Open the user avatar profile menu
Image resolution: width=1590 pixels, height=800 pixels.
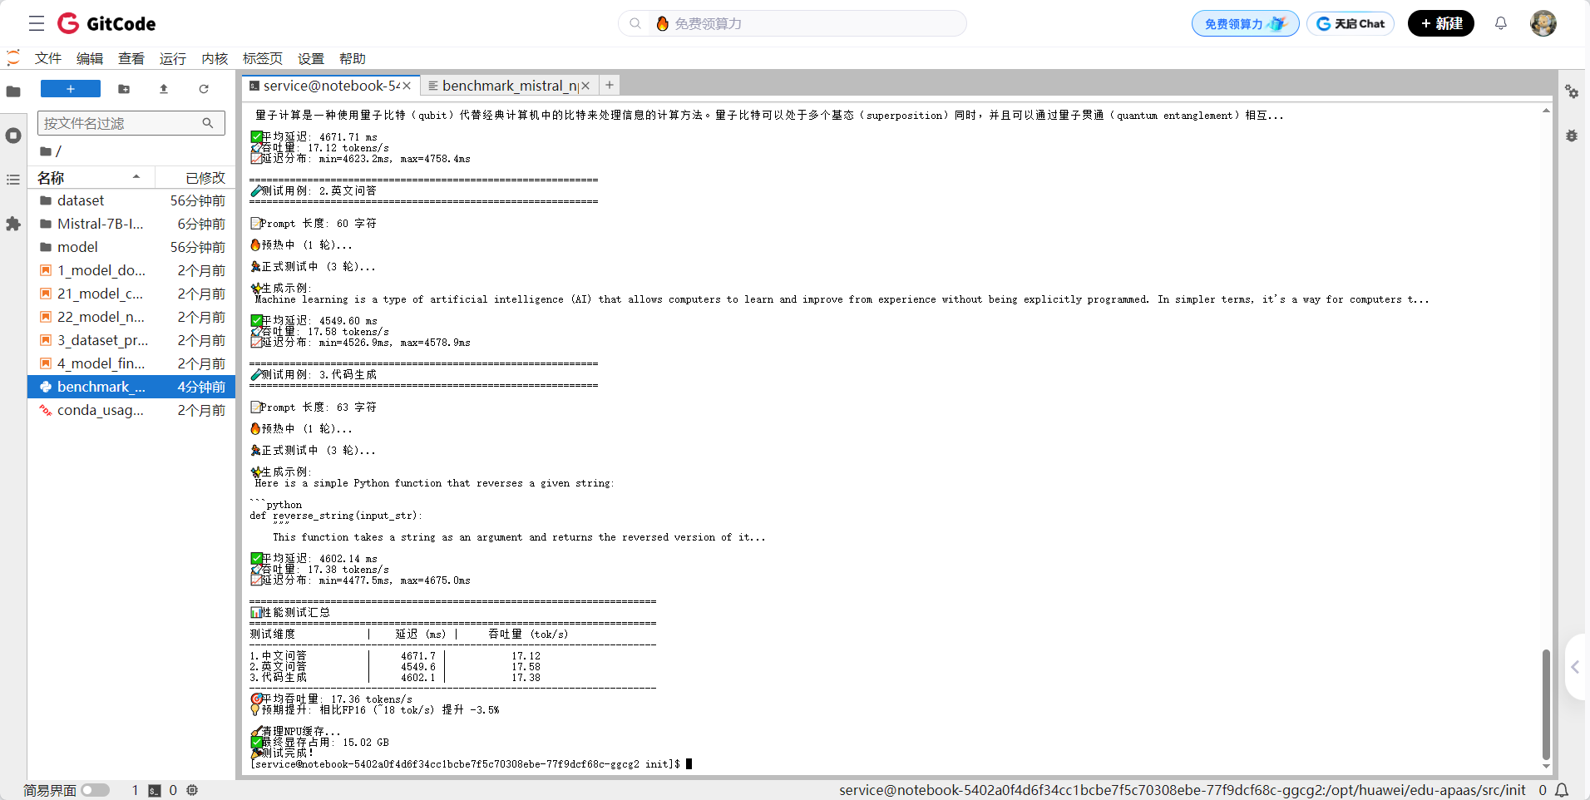point(1543,23)
